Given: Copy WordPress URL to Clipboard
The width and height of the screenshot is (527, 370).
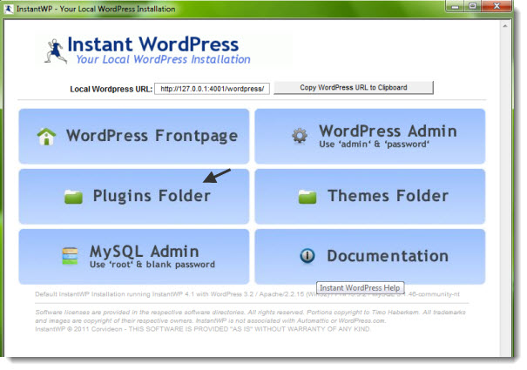Looking at the screenshot, I should pos(354,88).
